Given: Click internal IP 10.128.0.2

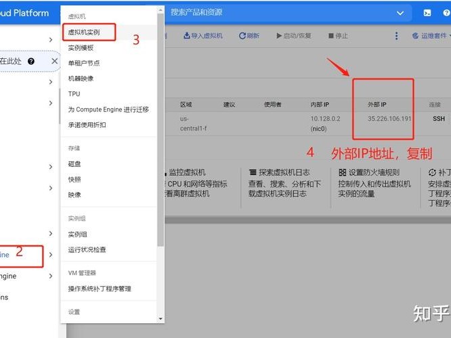Looking at the screenshot, I should [x=325, y=118].
